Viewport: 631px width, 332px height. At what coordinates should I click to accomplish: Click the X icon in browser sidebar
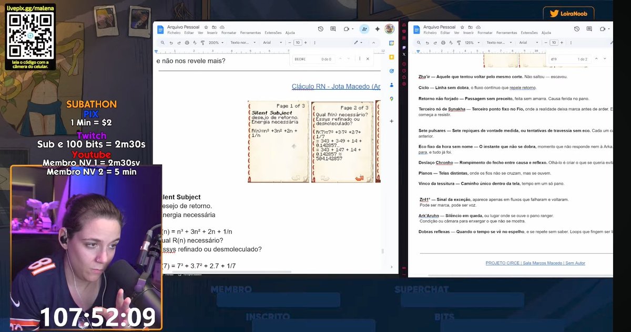click(404, 54)
